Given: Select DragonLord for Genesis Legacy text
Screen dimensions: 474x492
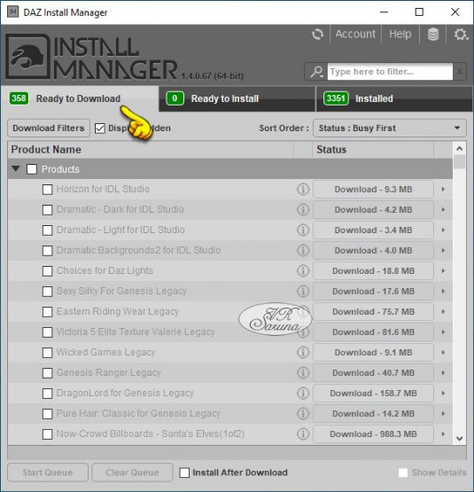Looking at the screenshot, I should [x=125, y=394].
